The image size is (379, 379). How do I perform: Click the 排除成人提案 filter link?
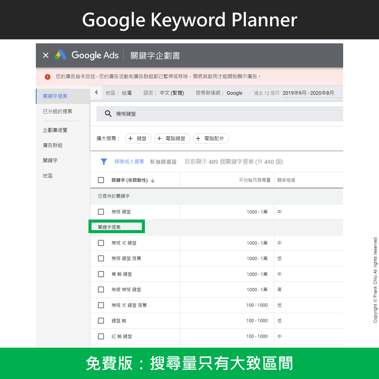tap(129, 162)
